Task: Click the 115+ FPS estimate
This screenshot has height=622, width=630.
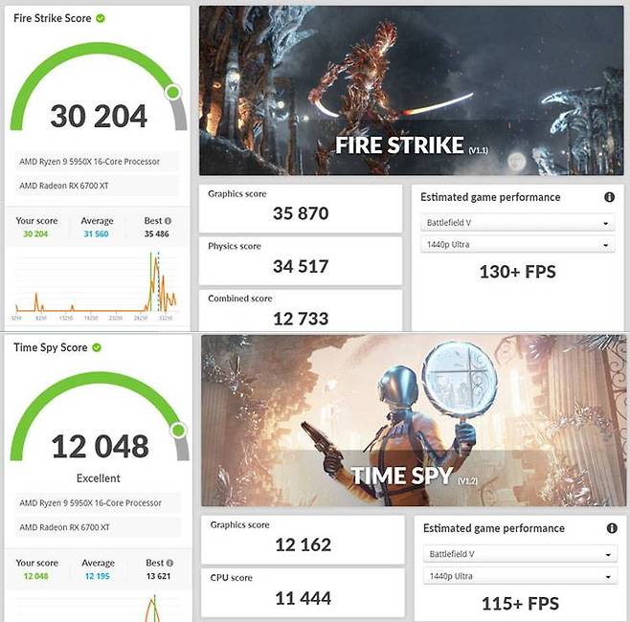Action: [520, 604]
